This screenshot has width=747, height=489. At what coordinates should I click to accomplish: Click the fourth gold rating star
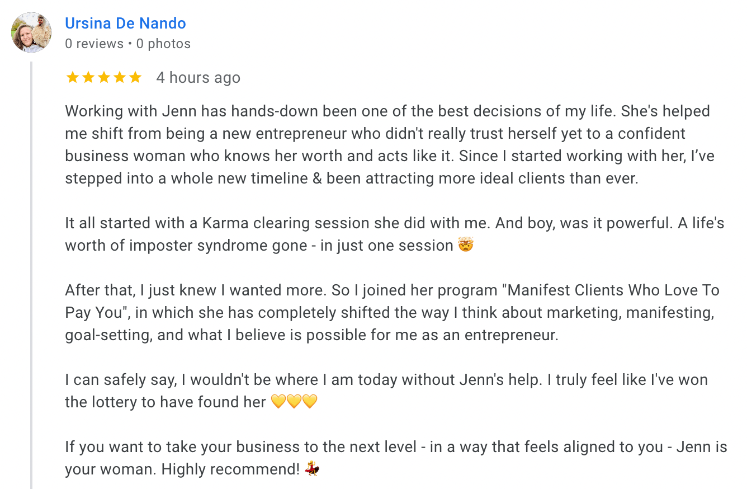point(120,77)
